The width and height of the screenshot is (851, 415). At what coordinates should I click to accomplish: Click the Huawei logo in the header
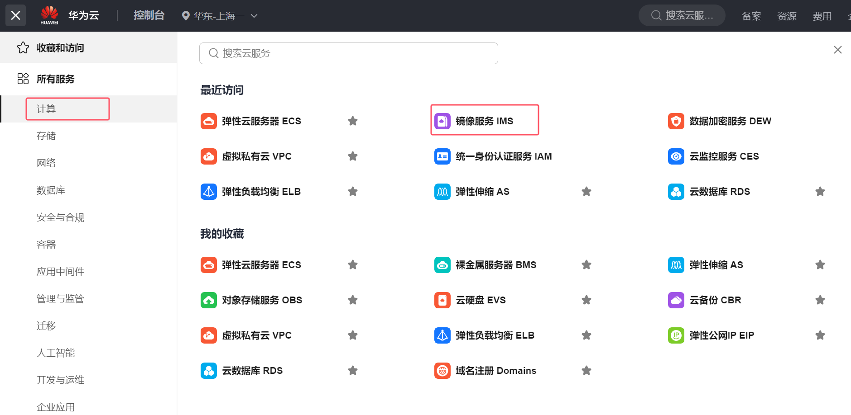click(x=49, y=15)
